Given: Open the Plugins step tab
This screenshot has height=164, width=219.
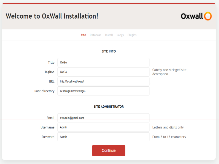Looking at the screenshot, I should tap(132, 35).
